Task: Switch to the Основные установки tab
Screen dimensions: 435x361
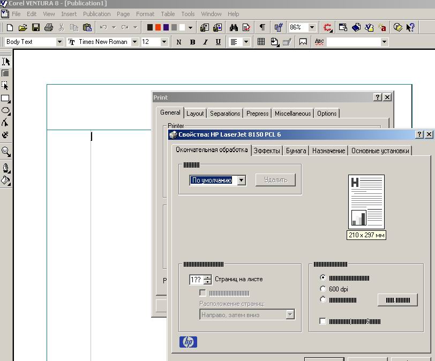Action: (x=380, y=151)
